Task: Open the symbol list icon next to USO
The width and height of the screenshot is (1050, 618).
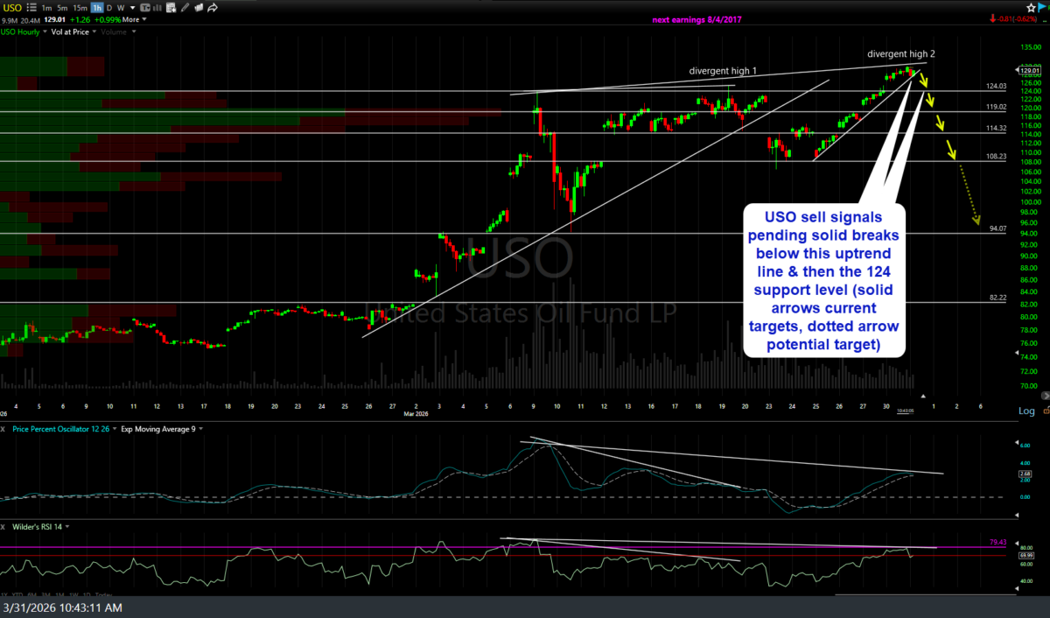Action: (31, 7)
